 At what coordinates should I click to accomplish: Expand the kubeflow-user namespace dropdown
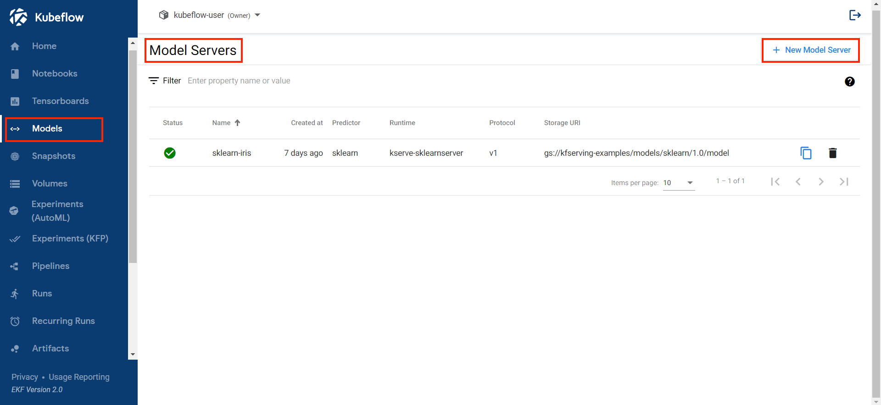click(257, 15)
